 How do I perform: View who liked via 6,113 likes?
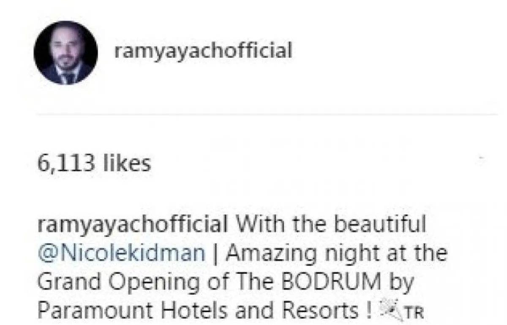click(94, 164)
